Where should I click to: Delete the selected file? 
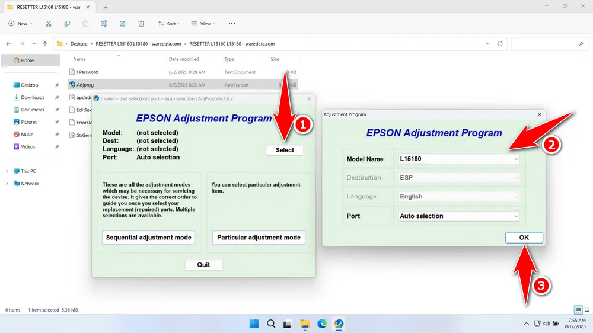(141, 24)
